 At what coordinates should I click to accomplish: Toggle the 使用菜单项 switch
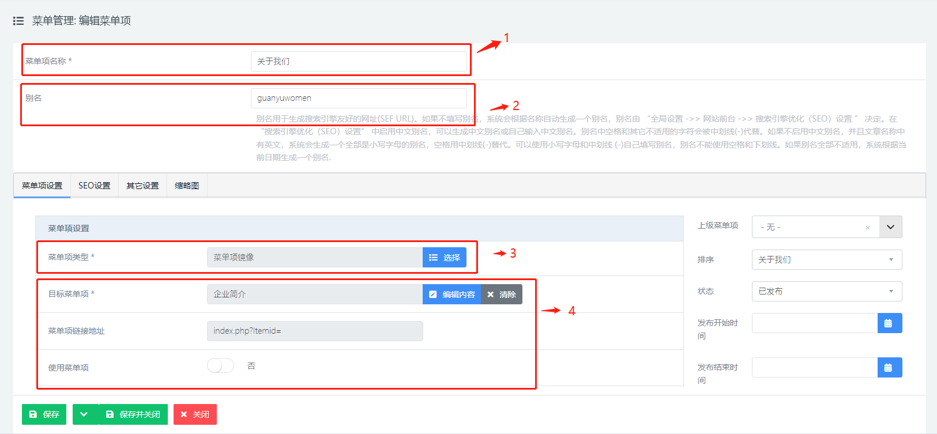[220, 366]
